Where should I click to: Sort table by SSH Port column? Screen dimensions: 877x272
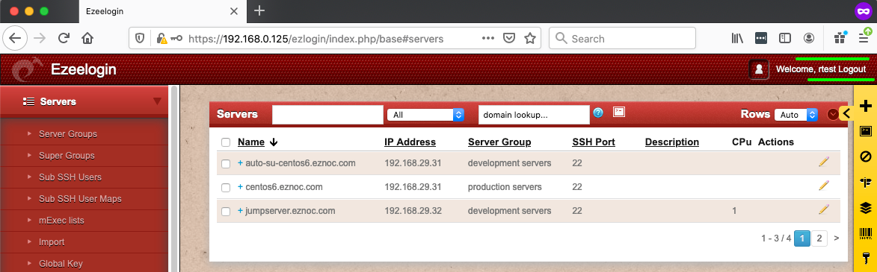(x=594, y=142)
